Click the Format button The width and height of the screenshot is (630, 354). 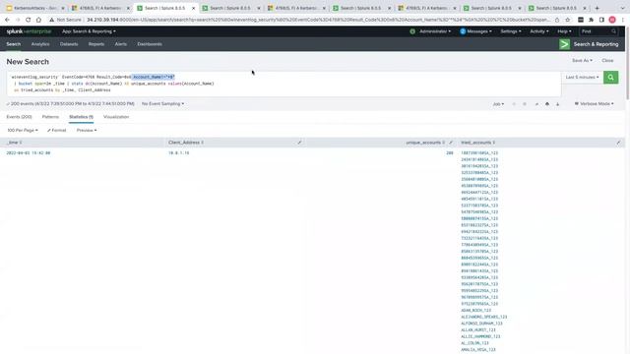pos(57,131)
